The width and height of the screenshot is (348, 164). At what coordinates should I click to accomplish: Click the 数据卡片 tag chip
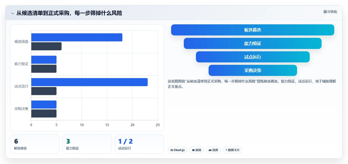tap(232, 150)
